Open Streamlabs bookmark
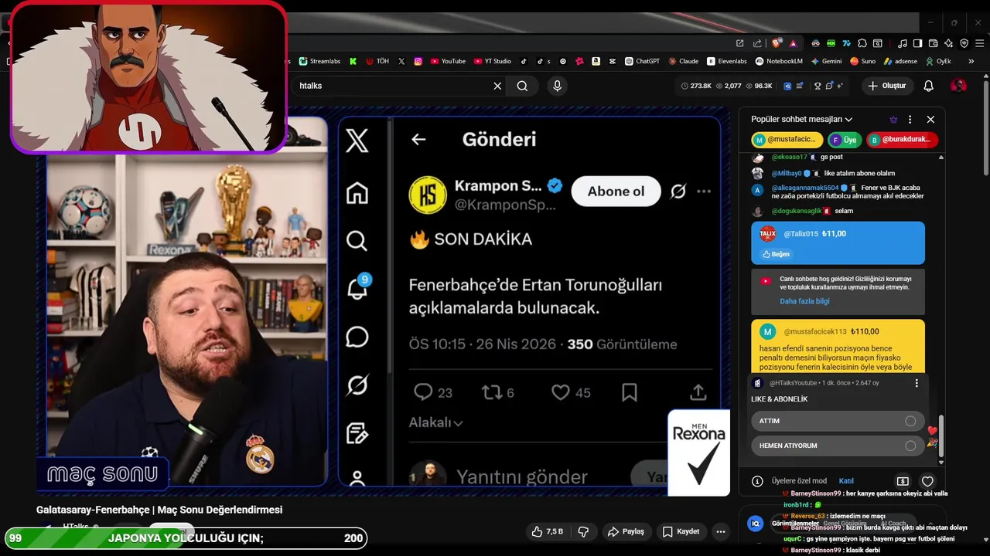 coord(319,61)
